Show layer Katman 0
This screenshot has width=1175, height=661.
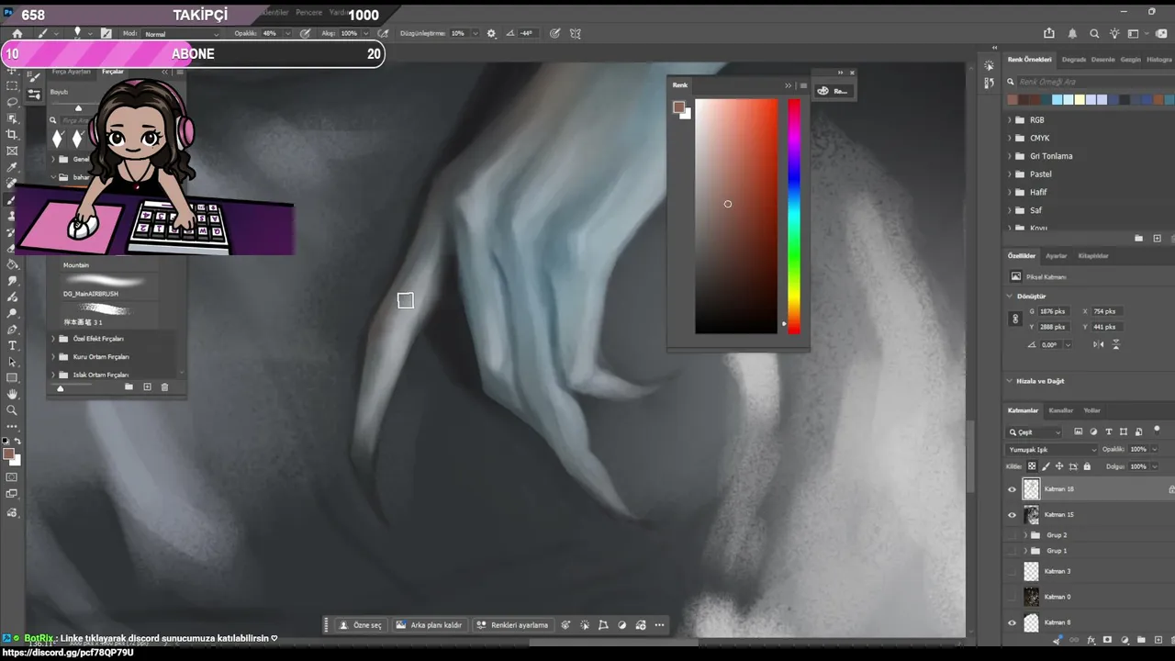[x=1013, y=597]
